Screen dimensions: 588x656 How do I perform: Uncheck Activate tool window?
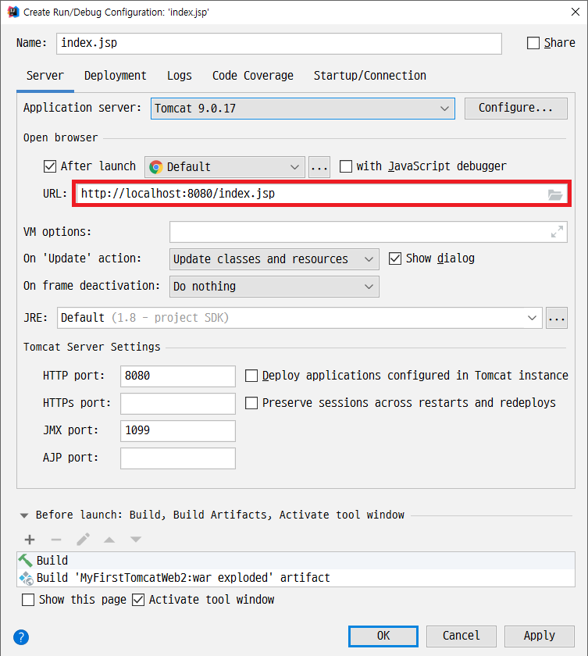[x=138, y=600]
